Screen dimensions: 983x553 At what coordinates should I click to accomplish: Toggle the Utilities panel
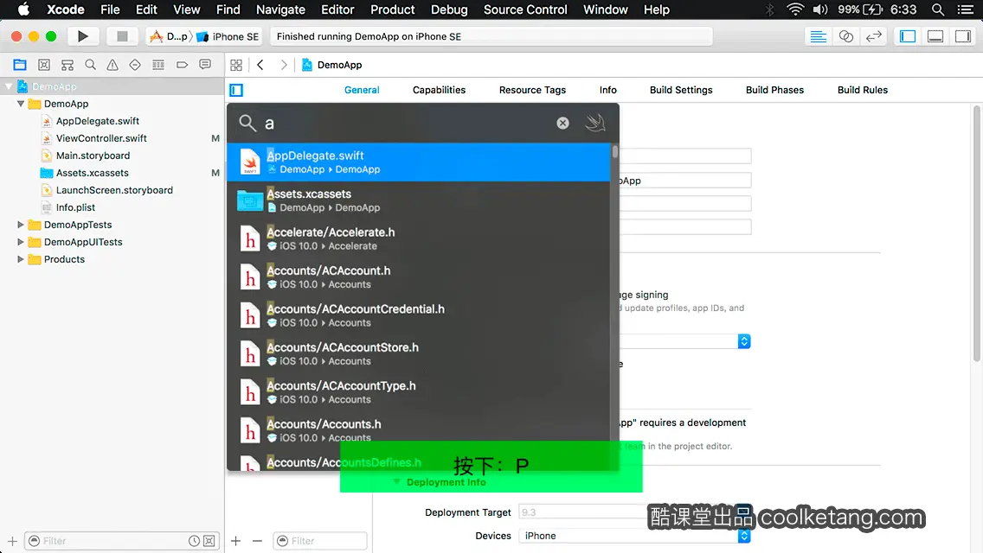tap(963, 36)
